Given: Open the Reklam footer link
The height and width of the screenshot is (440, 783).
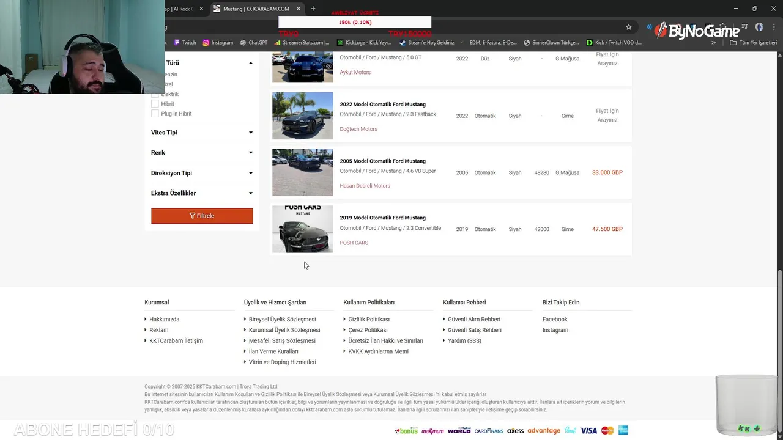Looking at the screenshot, I should tap(158, 330).
